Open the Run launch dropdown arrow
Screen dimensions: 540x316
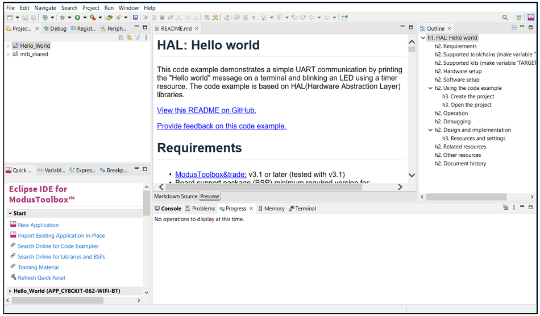85,18
